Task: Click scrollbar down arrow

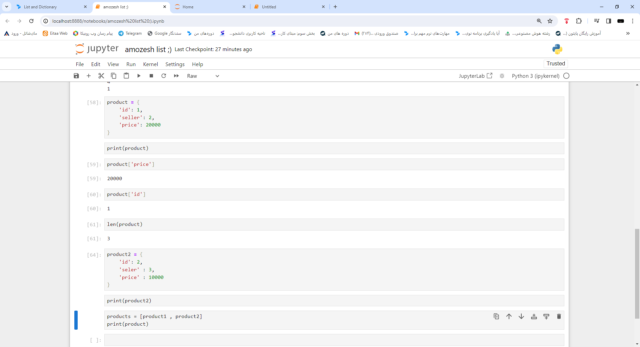Action: tap(637, 344)
